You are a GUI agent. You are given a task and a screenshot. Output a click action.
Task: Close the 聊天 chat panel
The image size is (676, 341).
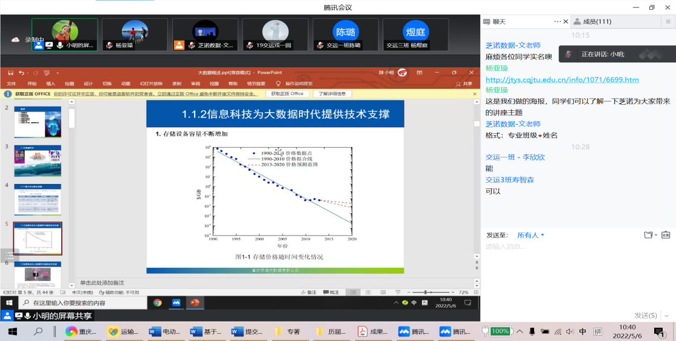pos(566,22)
